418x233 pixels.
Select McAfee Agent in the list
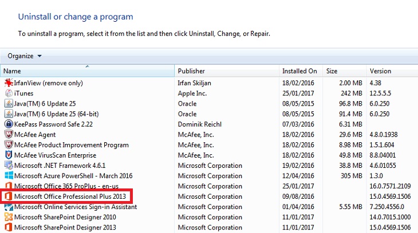35,135
